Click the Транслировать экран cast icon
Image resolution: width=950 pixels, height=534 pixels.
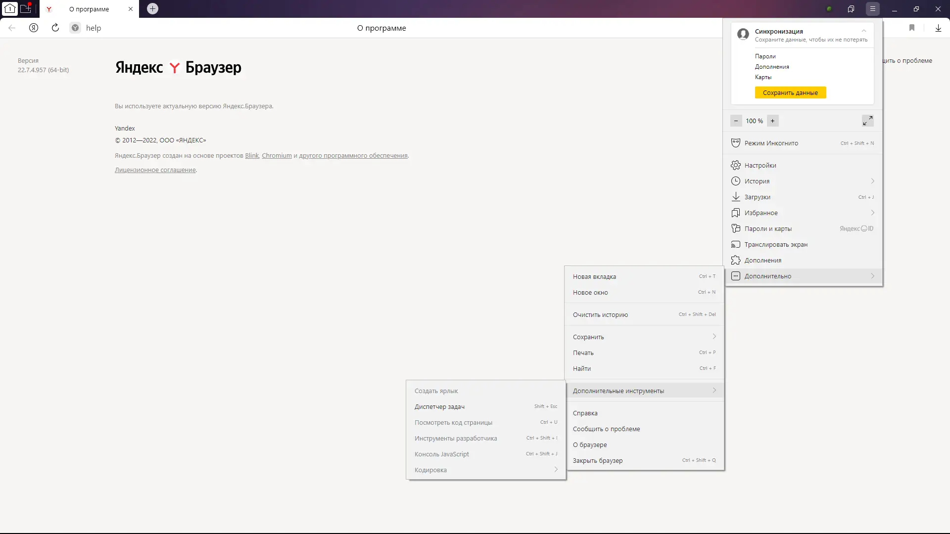click(x=736, y=244)
